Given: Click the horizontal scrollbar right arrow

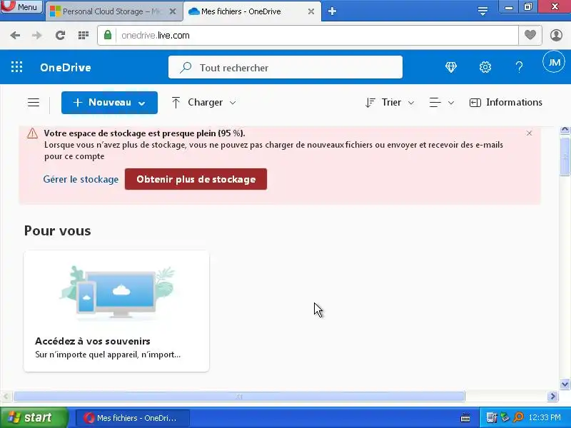Looking at the screenshot, I should pyautogui.click(x=552, y=397).
